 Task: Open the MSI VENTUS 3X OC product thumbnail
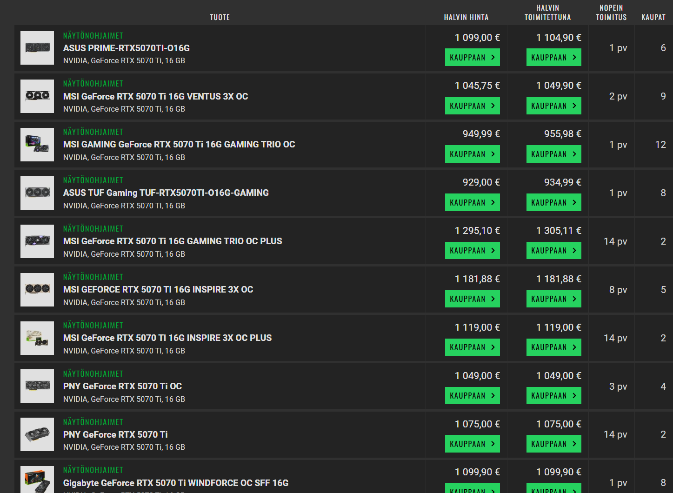pos(37,96)
